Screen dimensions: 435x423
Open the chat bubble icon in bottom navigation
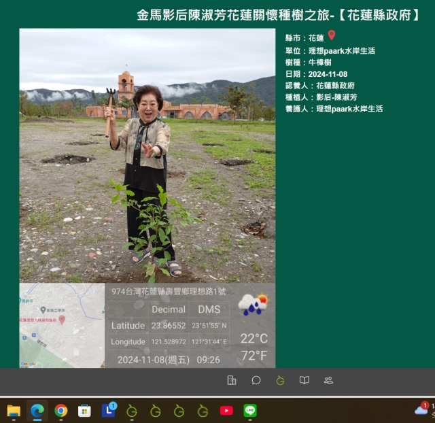click(256, 380)
